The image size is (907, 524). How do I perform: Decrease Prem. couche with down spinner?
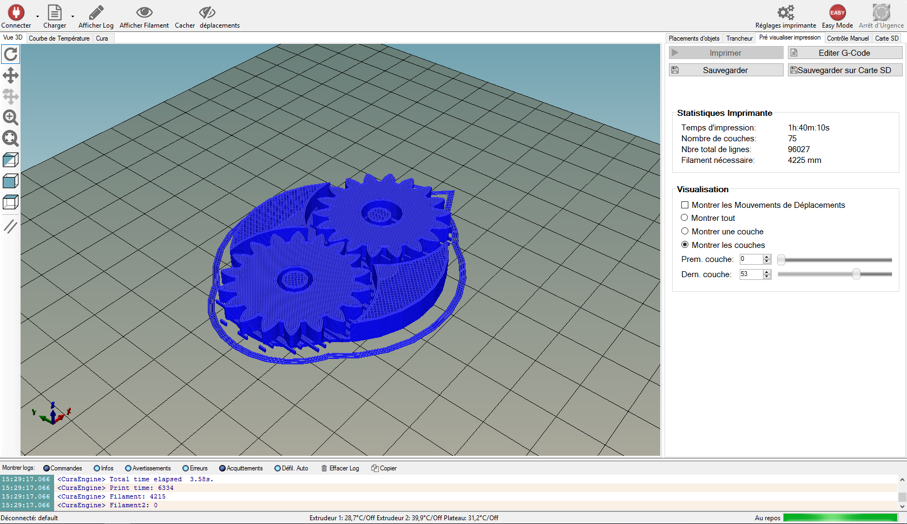coord(767,262)
